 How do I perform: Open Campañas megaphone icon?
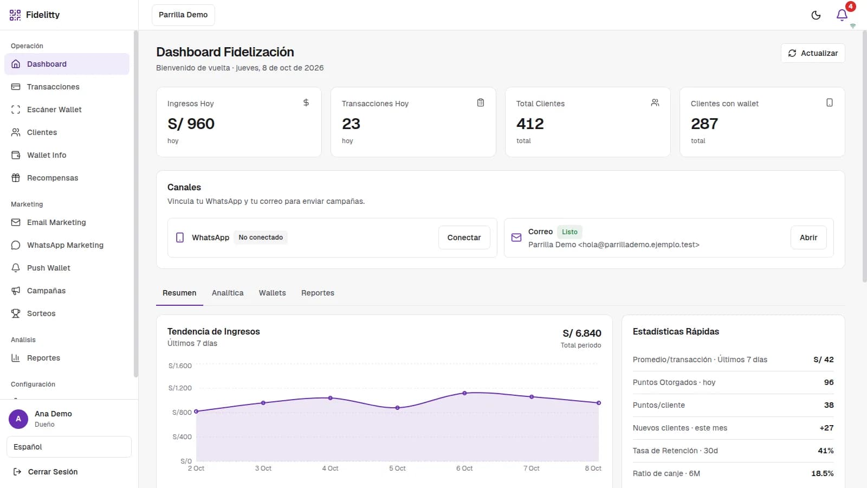click(x=16, y=291)
